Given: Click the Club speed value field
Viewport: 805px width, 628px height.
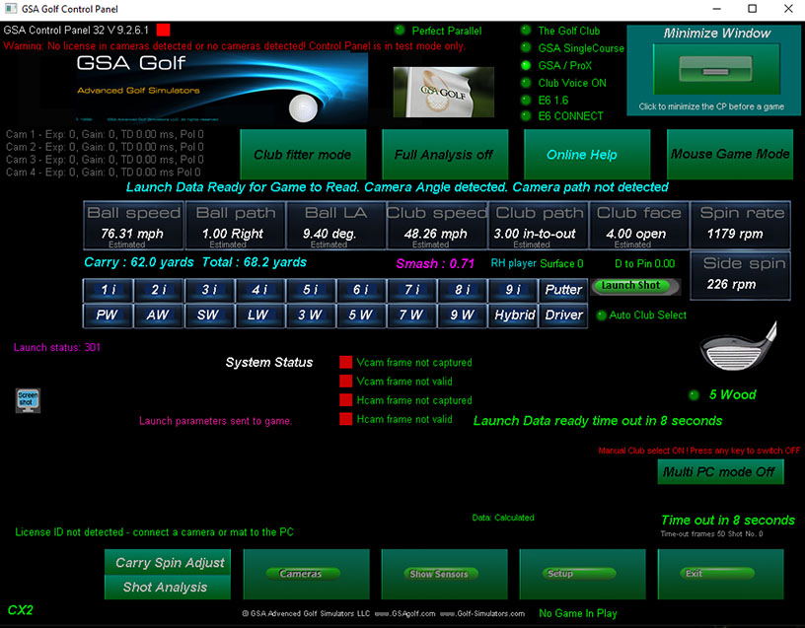Looking at the screenshot, I should coord(437,225).
